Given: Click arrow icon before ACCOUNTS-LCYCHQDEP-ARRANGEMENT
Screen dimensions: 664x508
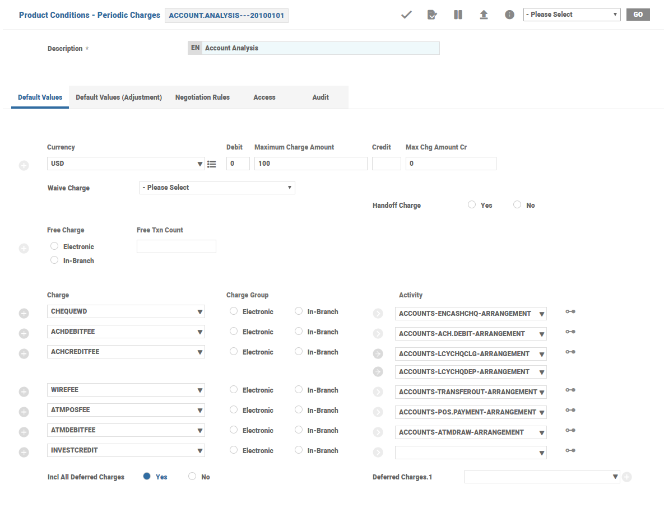Looking at the screenshot, I should 378,372.
